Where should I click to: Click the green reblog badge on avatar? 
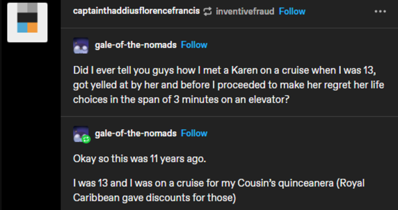85,138
